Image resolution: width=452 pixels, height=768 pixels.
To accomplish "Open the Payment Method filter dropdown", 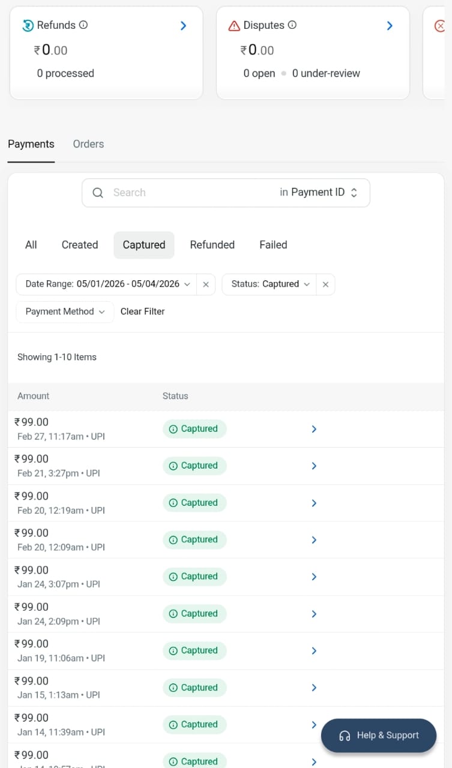I will point(65,311).
